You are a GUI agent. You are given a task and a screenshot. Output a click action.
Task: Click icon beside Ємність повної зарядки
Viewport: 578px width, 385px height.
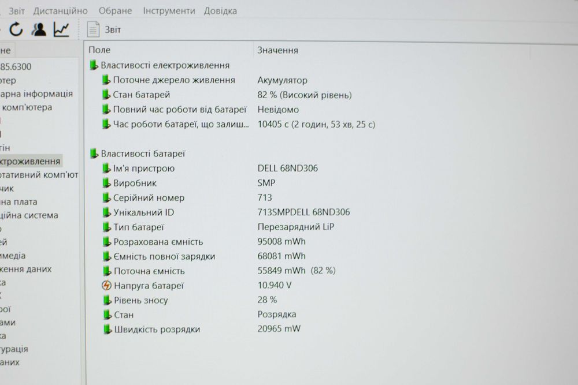pos(106,256)
